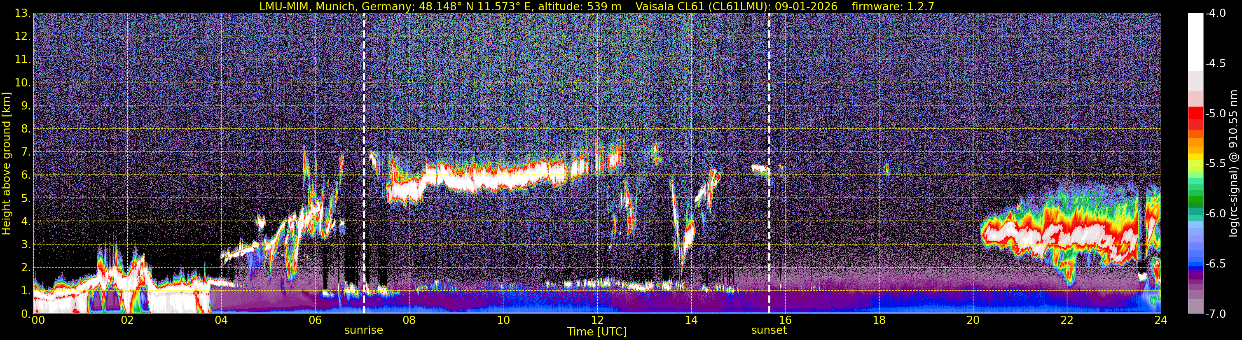Viewport: 1242px width, 340px height.
Task: Click the "13." tick on the height axis
Action: 23,14
